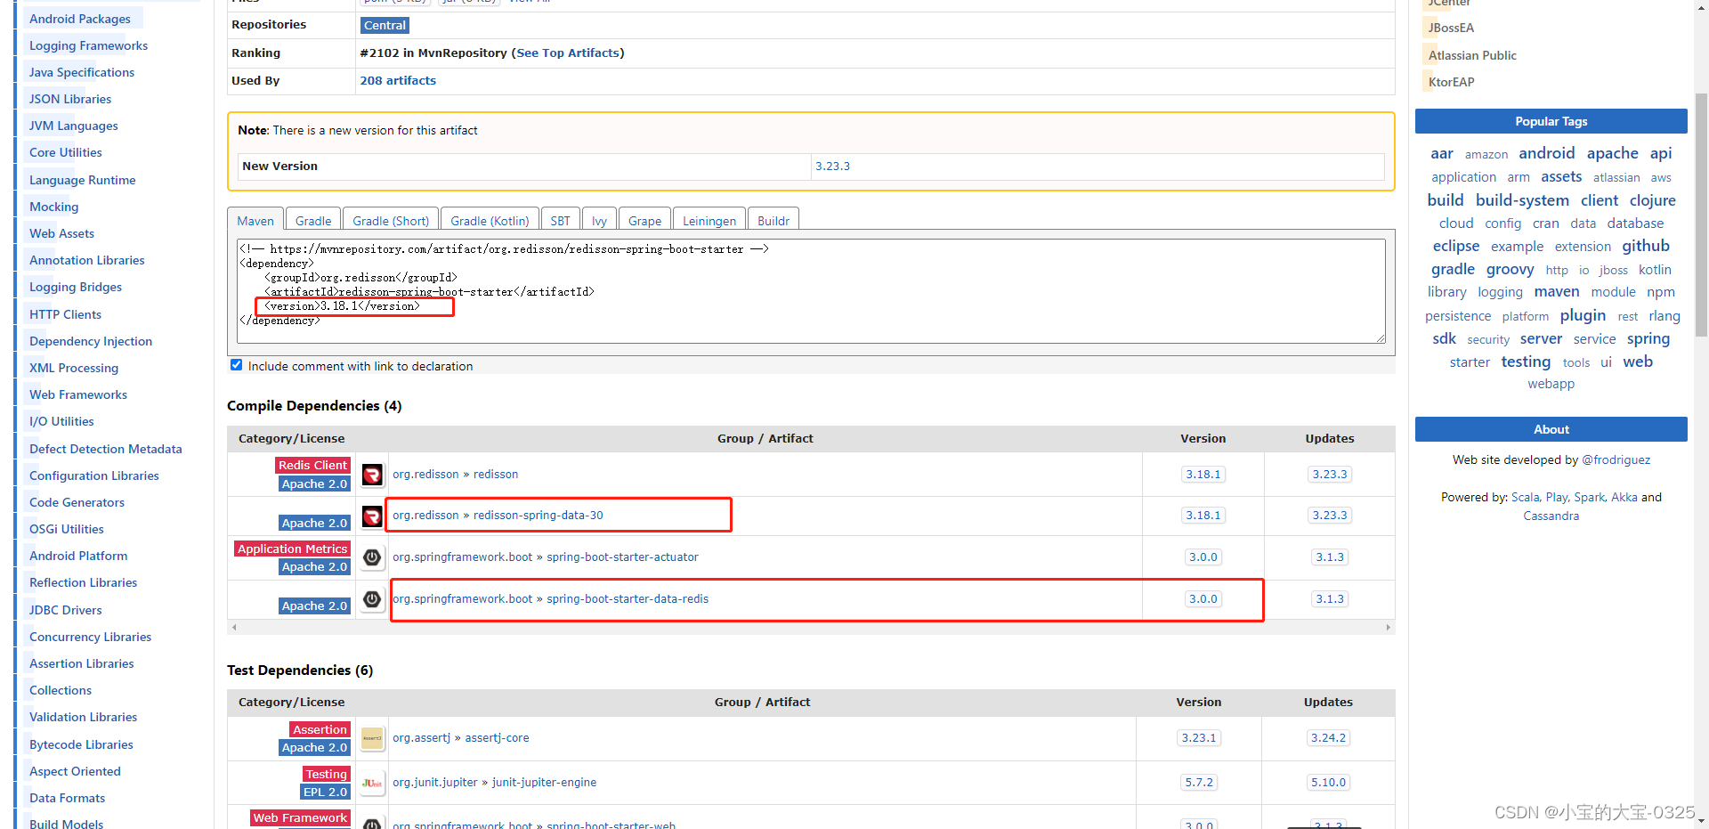Click update 3.1.3 for spring-boot-starter-data-redis

point(1330,599)
